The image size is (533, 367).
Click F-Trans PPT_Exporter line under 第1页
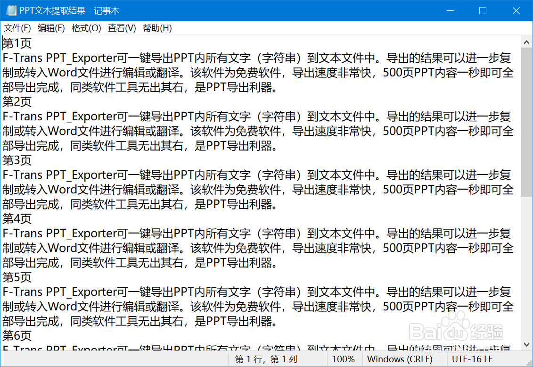pos(257,58)
